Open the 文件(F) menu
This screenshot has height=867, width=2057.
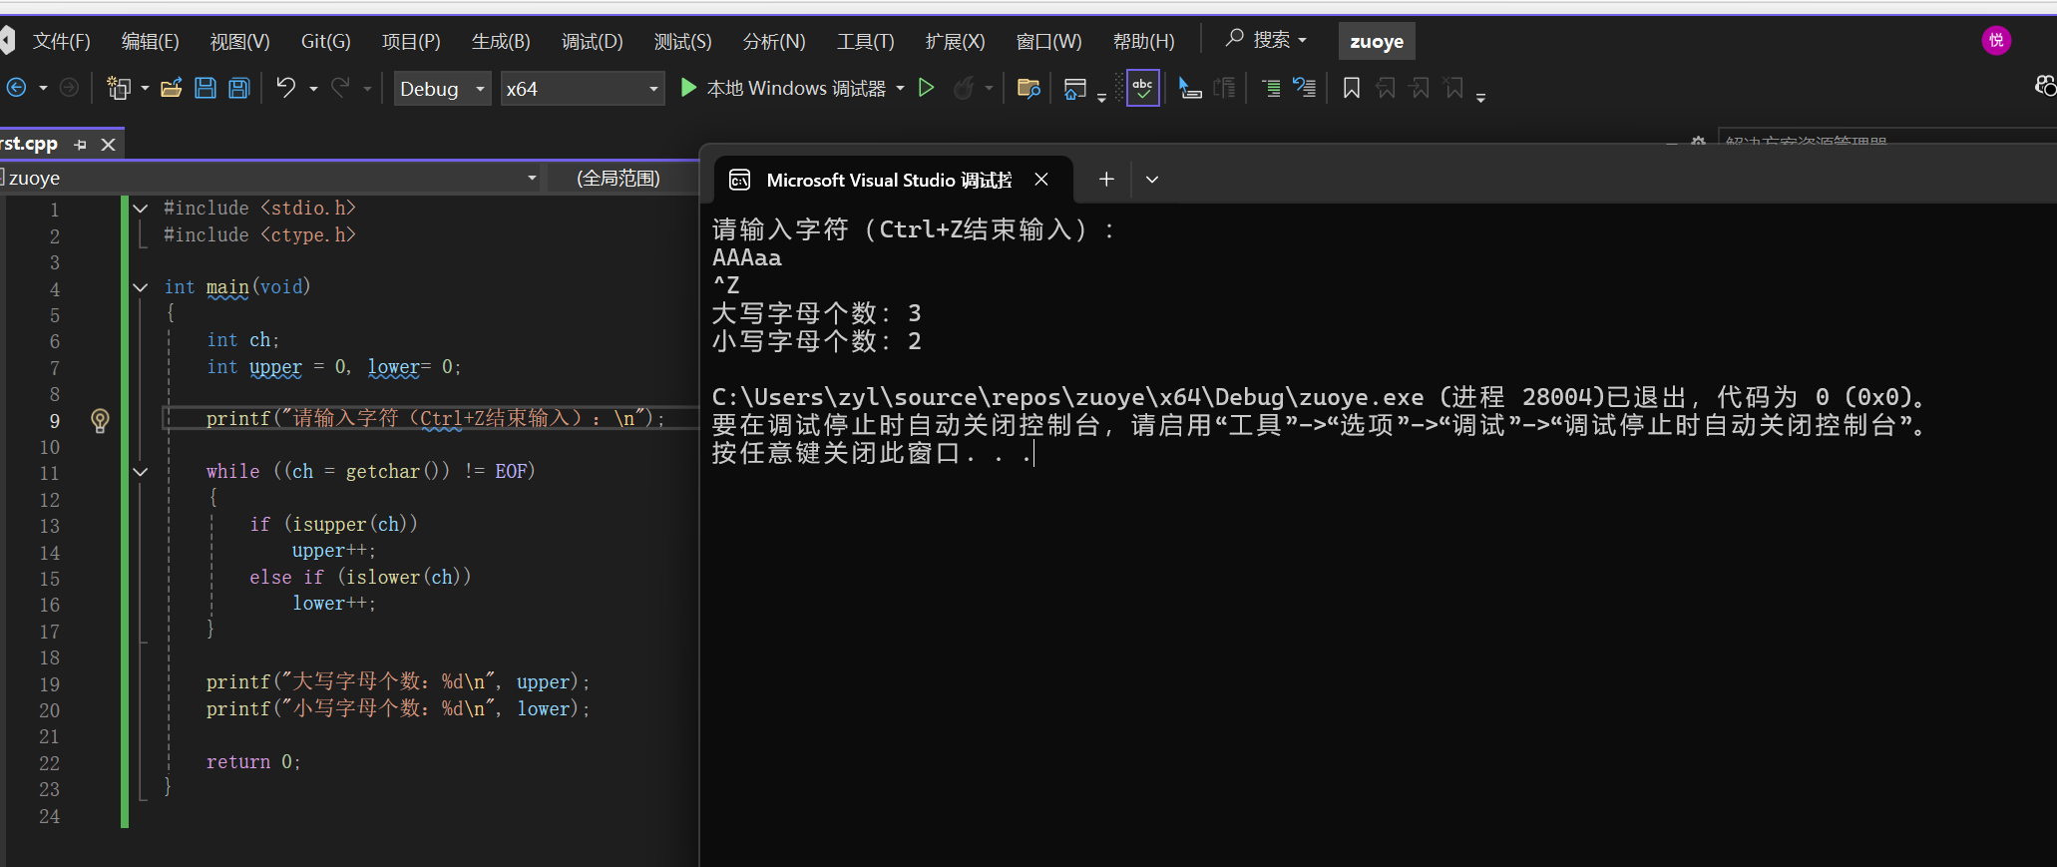pos(61,41)
